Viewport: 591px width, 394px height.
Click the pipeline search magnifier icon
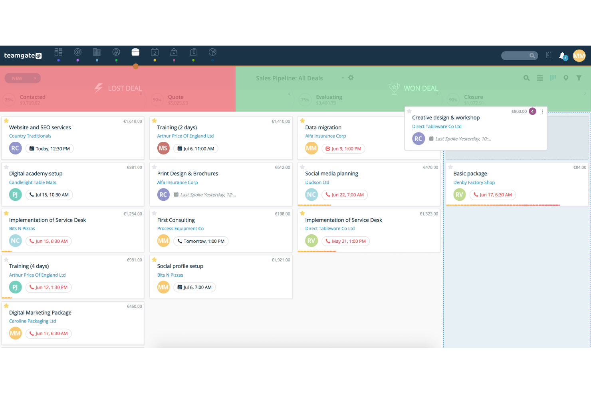coord(527,78)
